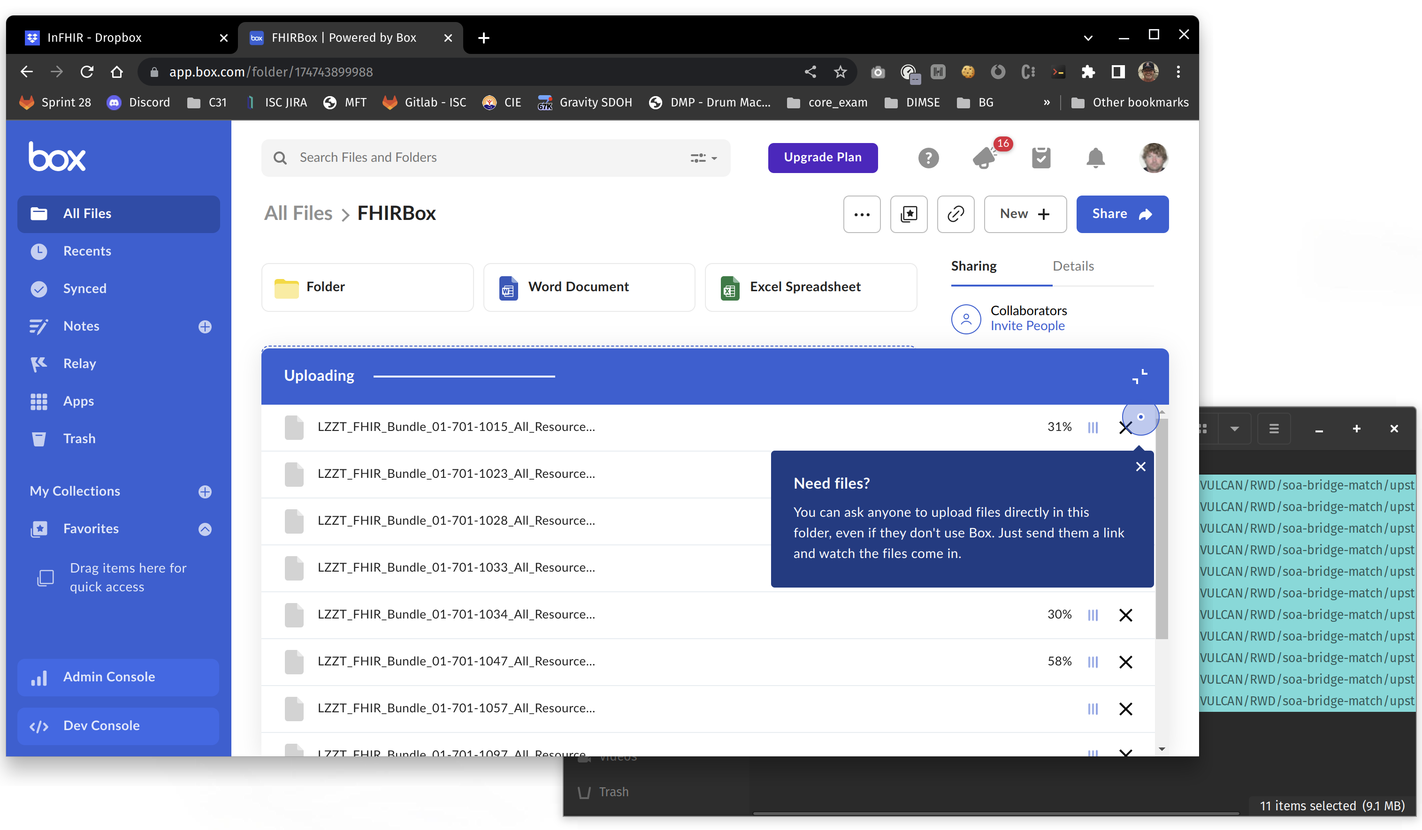1422x830 pixels.
Task: Pause upload of Bundle_01-701-1047 file
Action: pos(1093,662)
